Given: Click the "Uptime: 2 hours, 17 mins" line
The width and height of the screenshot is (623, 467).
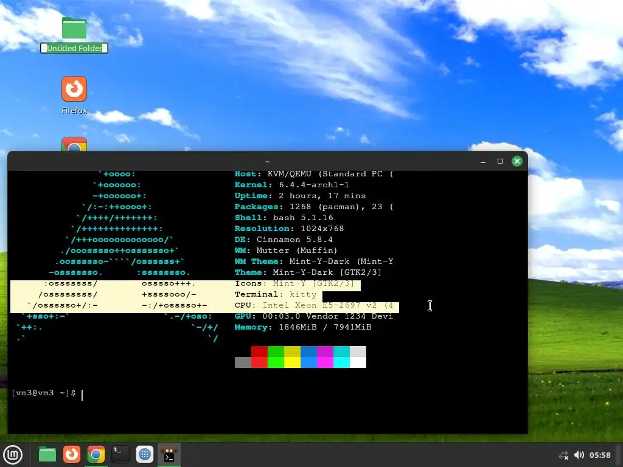Looking at the screenshot, I should (300, 196).
